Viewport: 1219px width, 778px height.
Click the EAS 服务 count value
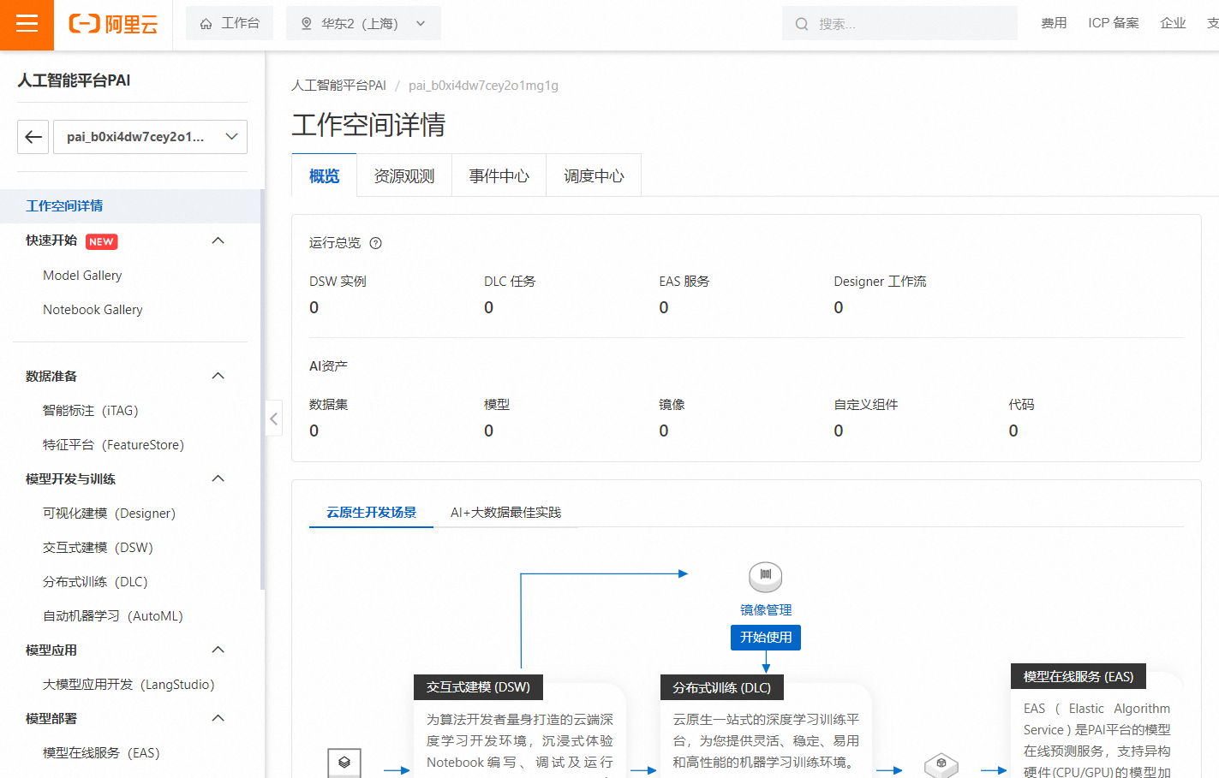(664, 308)
